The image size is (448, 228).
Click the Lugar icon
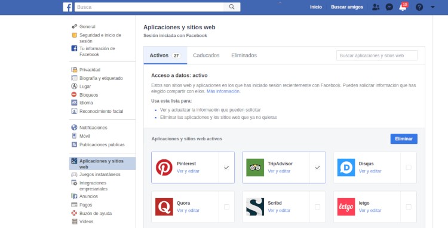click(74, 86)
